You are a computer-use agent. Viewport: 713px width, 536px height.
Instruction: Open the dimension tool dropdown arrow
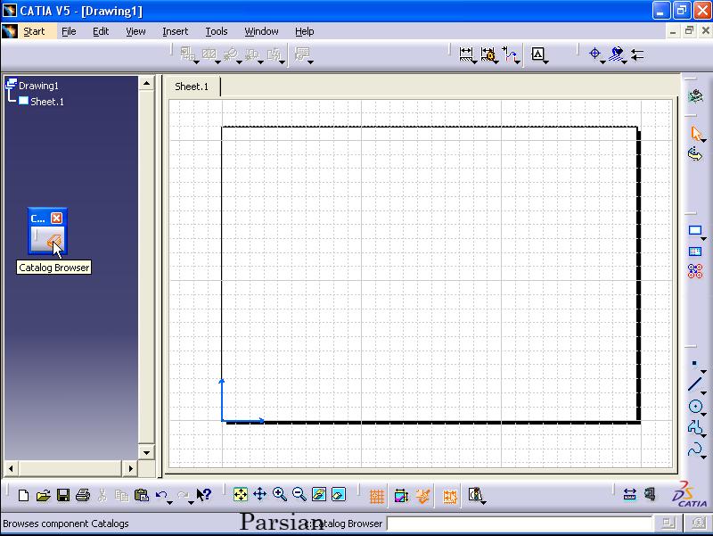coord(475,62)
